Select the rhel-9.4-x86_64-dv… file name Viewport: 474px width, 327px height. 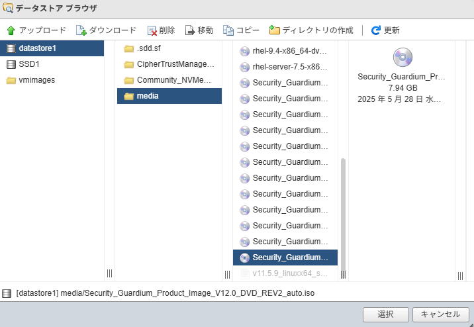point(290,51)
